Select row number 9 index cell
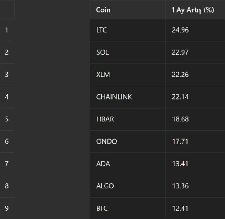Screen dimensions: 225x219 pos(7,208)
